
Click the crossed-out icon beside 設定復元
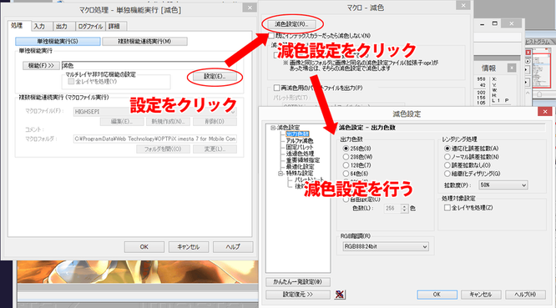coord(340,295)
